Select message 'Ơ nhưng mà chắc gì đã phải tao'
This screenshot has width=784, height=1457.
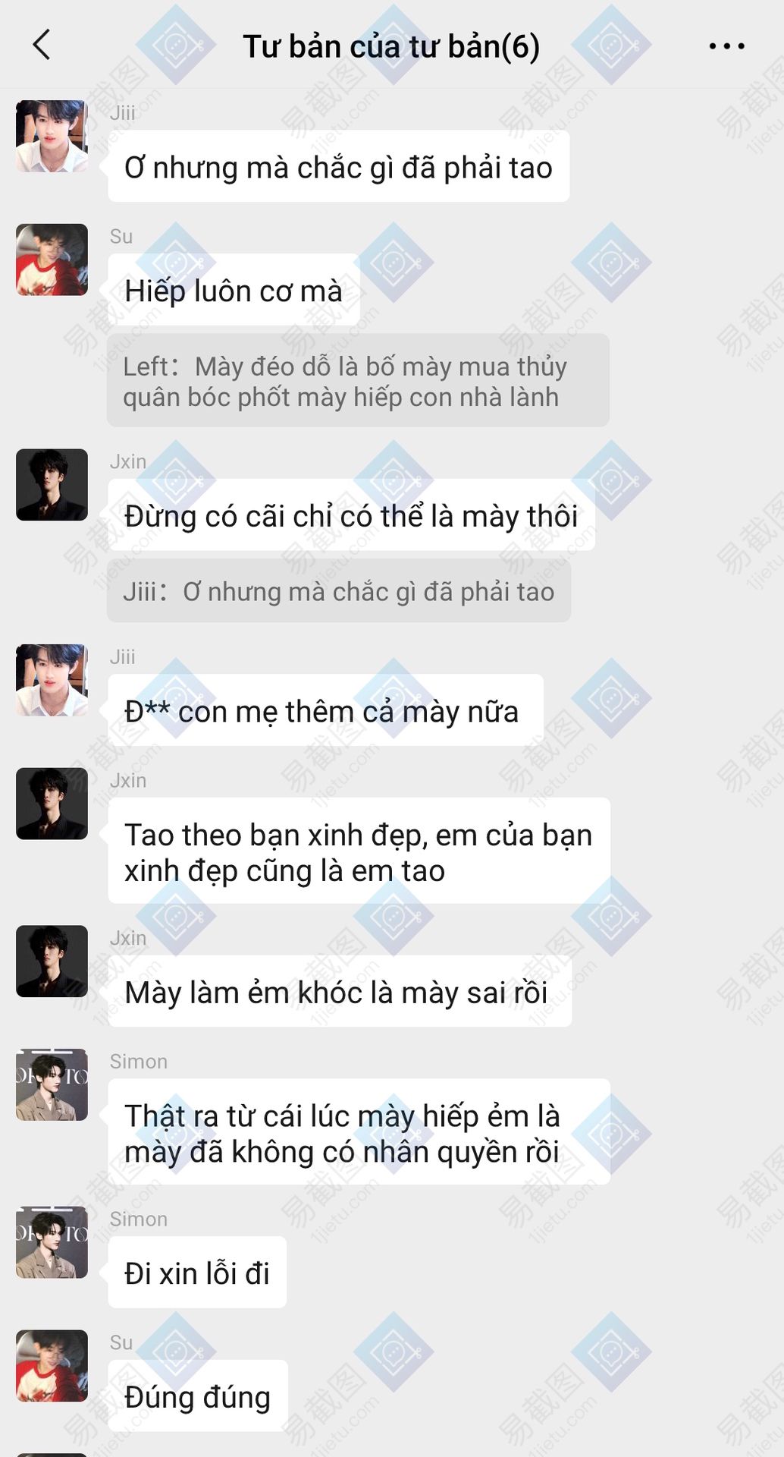coord(339,166)
